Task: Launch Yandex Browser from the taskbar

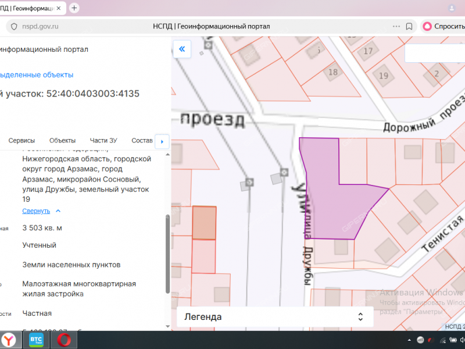Action: (x=10, y=340)
